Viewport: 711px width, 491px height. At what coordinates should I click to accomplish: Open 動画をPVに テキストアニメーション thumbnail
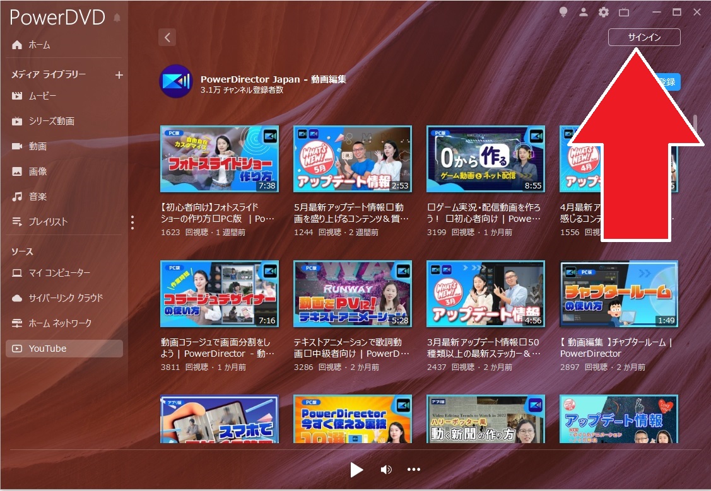pyautogui.click(x=352, y=294)
